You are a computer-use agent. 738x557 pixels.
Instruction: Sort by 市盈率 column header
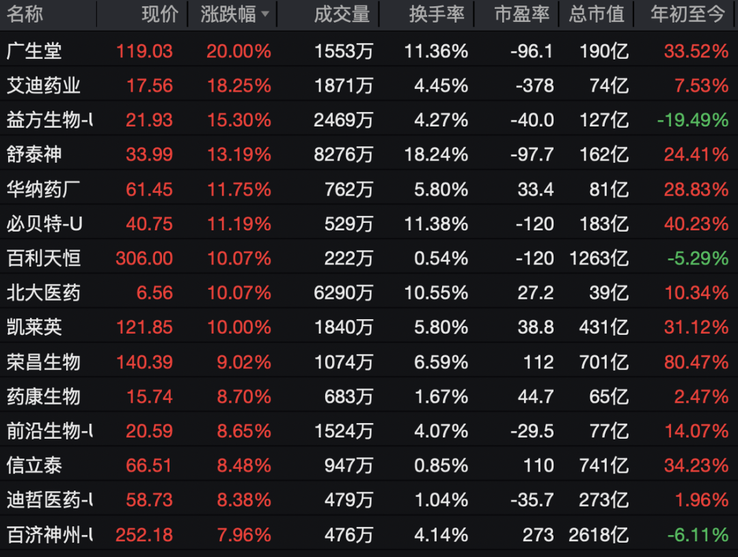[521, 14]
